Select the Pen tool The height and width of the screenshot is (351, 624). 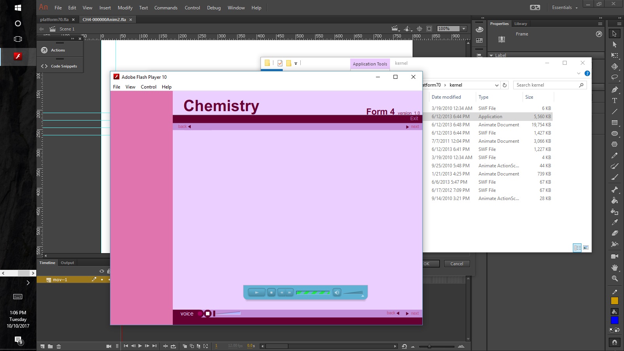tap(615, 90)
